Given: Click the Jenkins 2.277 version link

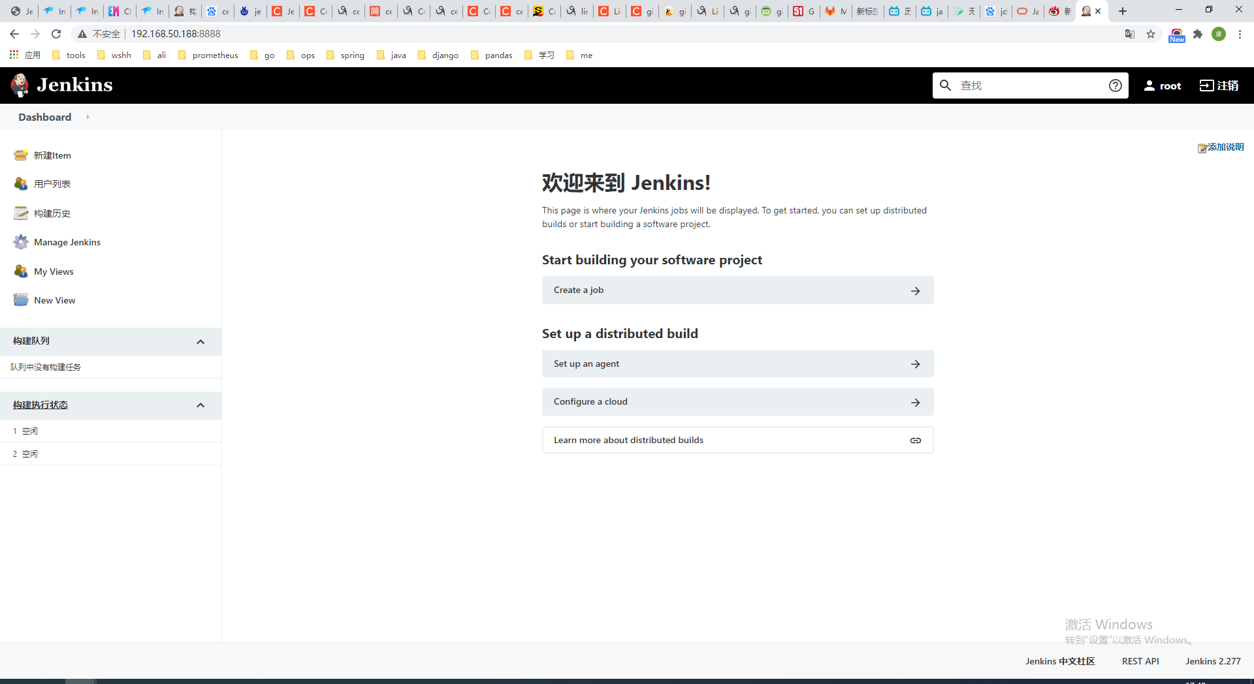Looking at the screenshot, I should coord(1213,661).
